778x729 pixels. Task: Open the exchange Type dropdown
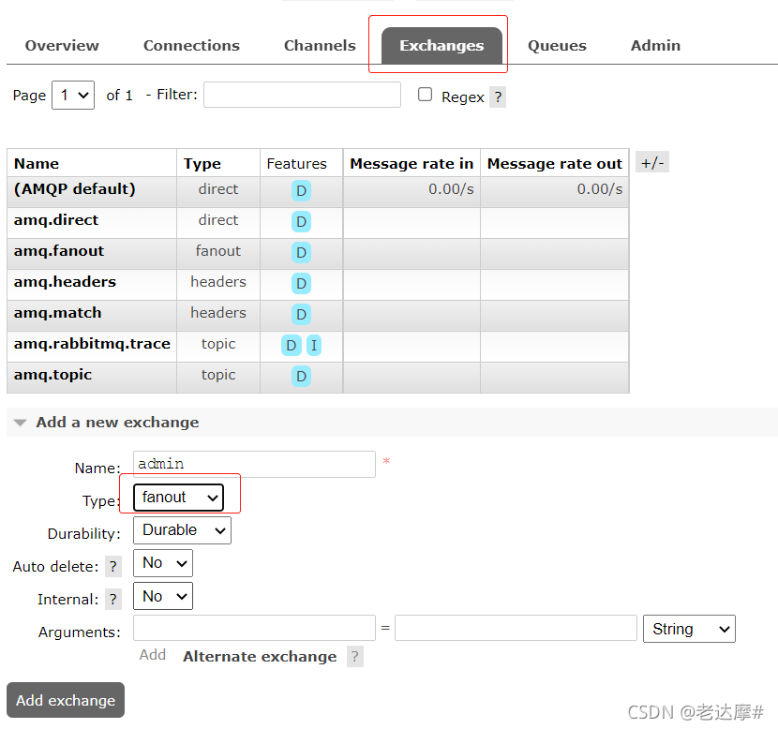pos(179,498)
